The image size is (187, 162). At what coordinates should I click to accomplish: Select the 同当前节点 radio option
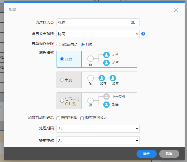[x=58, y=44]
